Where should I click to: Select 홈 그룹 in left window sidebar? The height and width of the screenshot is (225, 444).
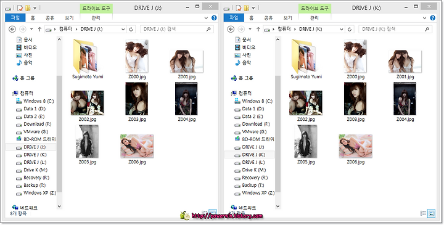click(24, 78)
